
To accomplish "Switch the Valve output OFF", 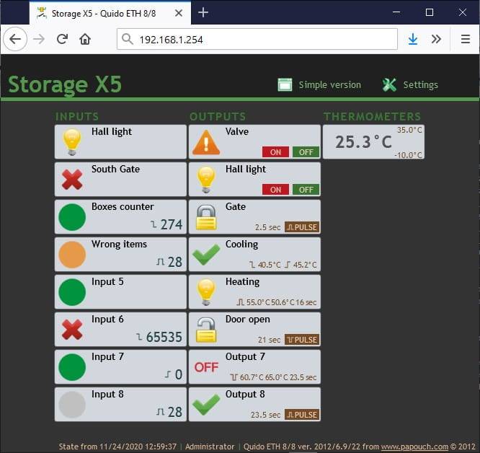I will 306,152.
